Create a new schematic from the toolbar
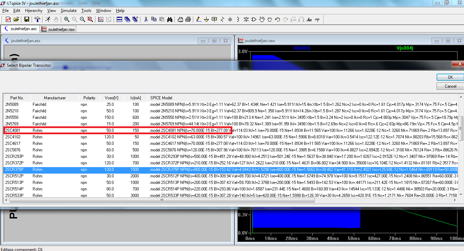Viewport: 464px width, 251px height. (8, 19)
